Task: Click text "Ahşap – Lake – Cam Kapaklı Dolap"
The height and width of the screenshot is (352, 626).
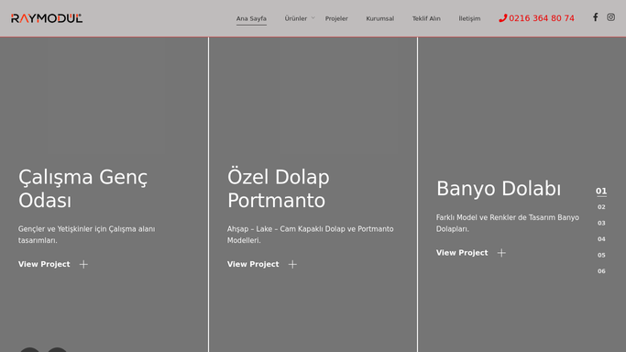Action: point(286,229)
